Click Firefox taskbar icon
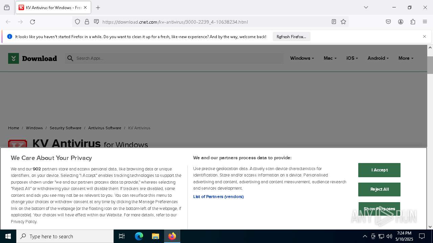Image resolution: width=433 pixels, height=243 pixels. [x=172, y=236]
